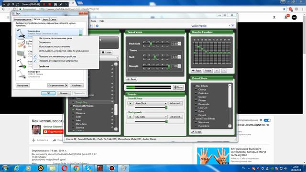Launch Internet Explorer from the taskbar

[x=17, y=168]
